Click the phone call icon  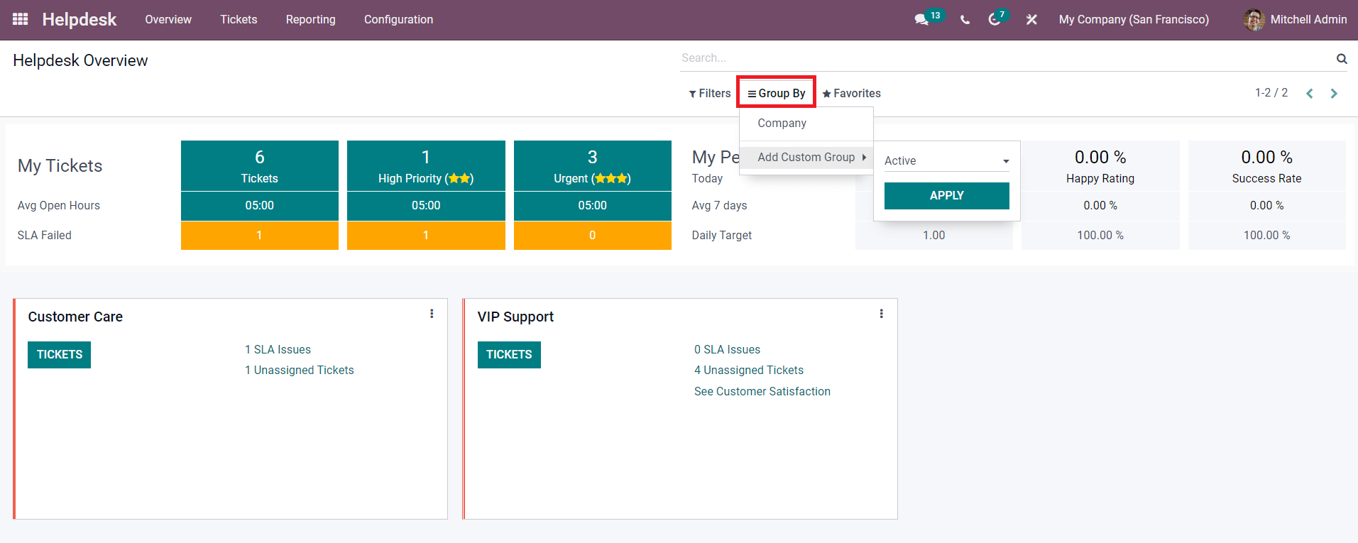(965, 20)
